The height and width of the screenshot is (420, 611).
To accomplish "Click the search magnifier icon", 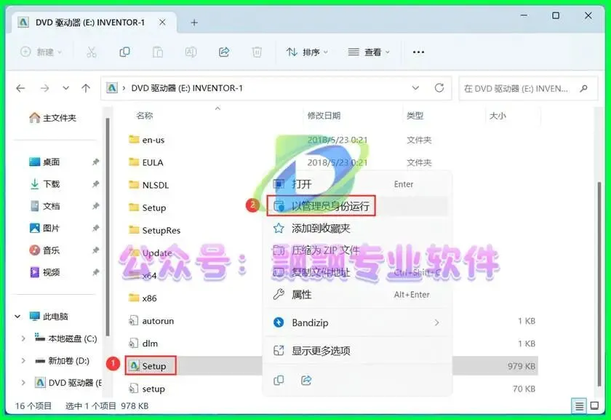I will pos(583,89).
